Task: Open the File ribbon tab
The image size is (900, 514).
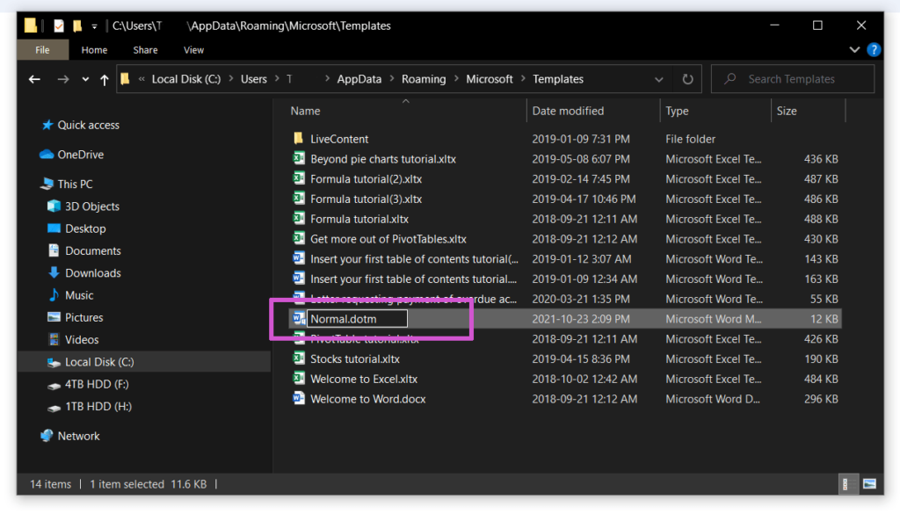Action: (x=42, y=50)
